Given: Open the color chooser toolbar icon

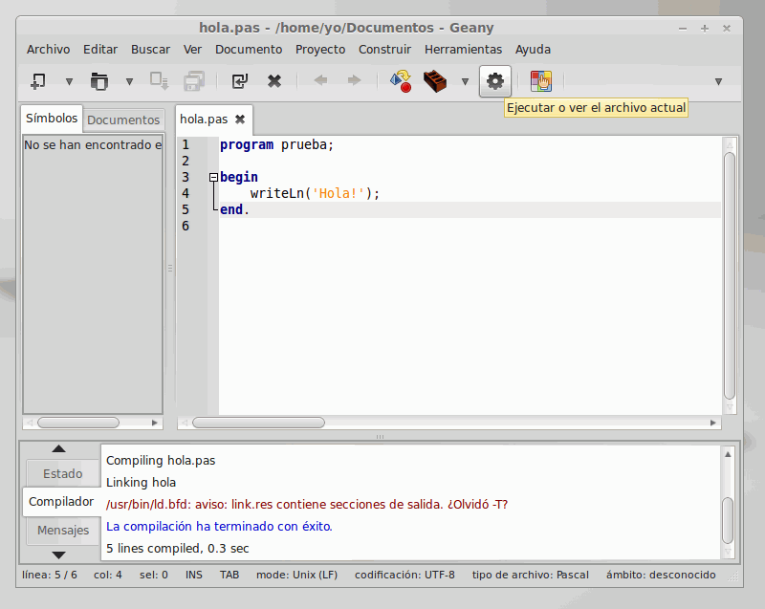Looking at the screenshot, I should point(541,81).
